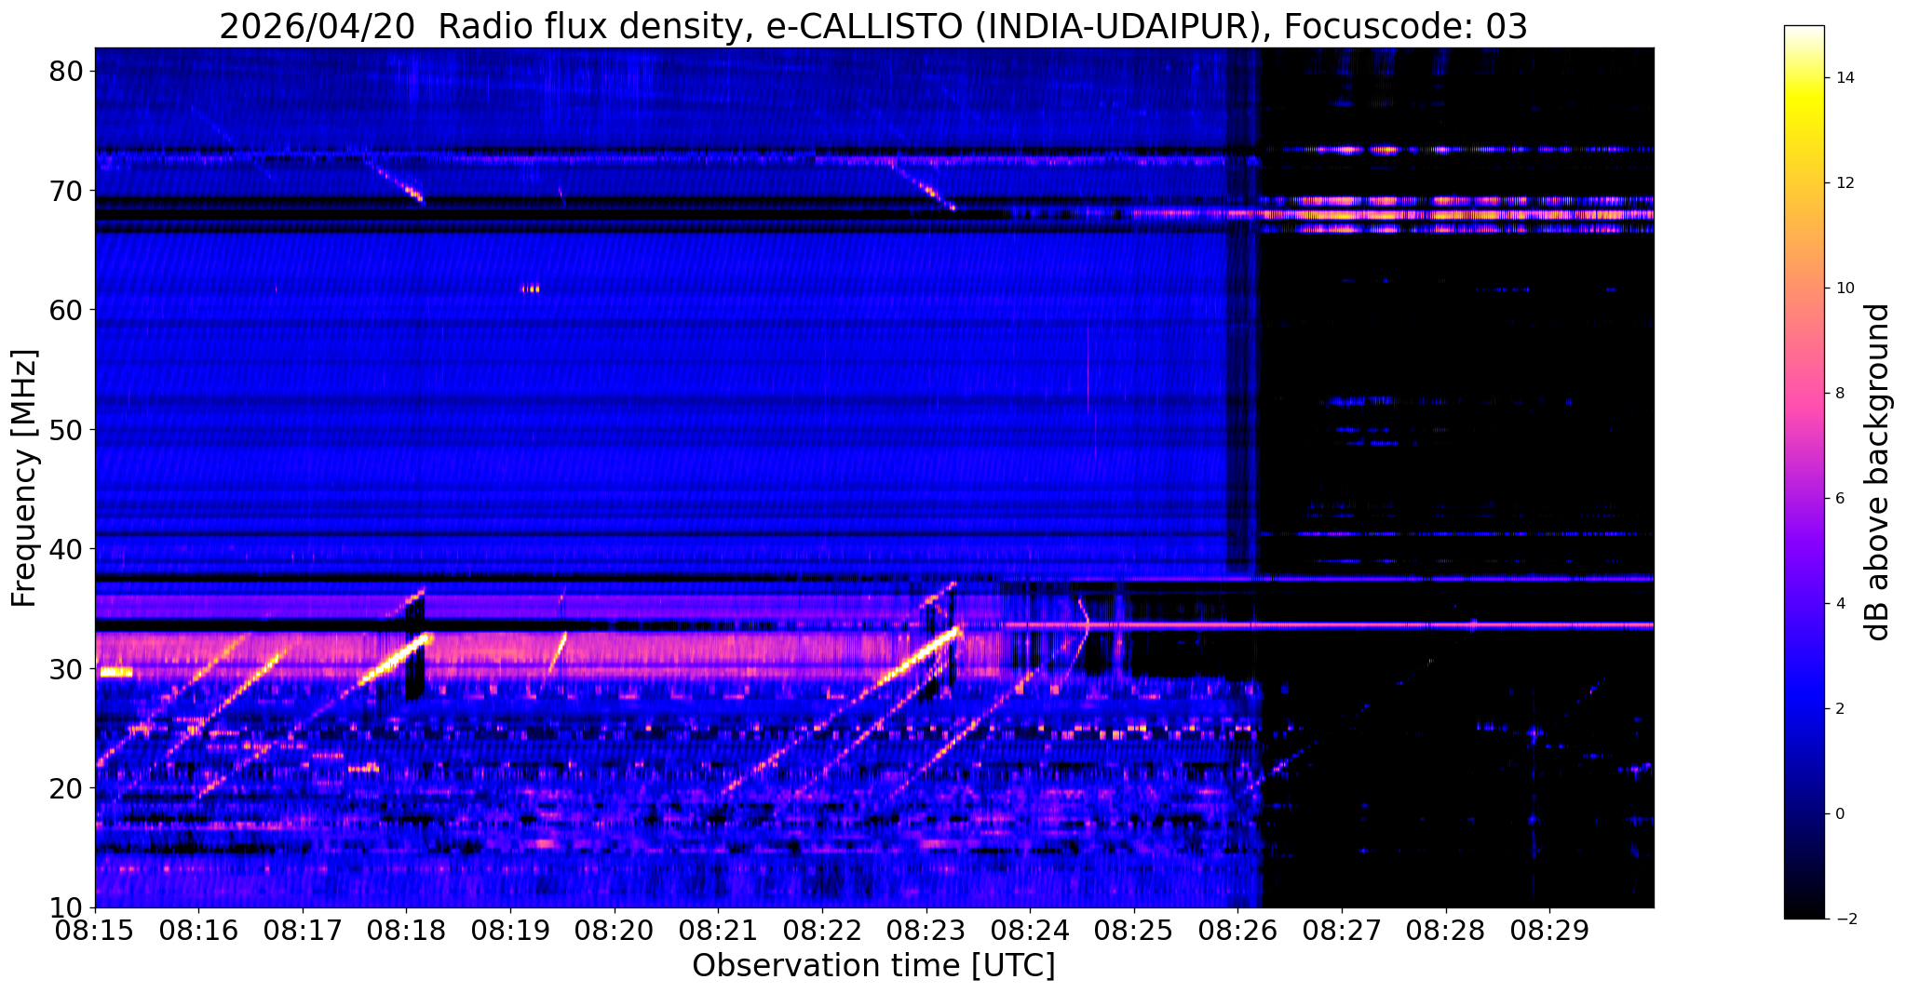The width and height of the screenshot is (1906, 993).
Task: Click the bright burst peak near 08:23 at 33 MHz
Action: 955,632
